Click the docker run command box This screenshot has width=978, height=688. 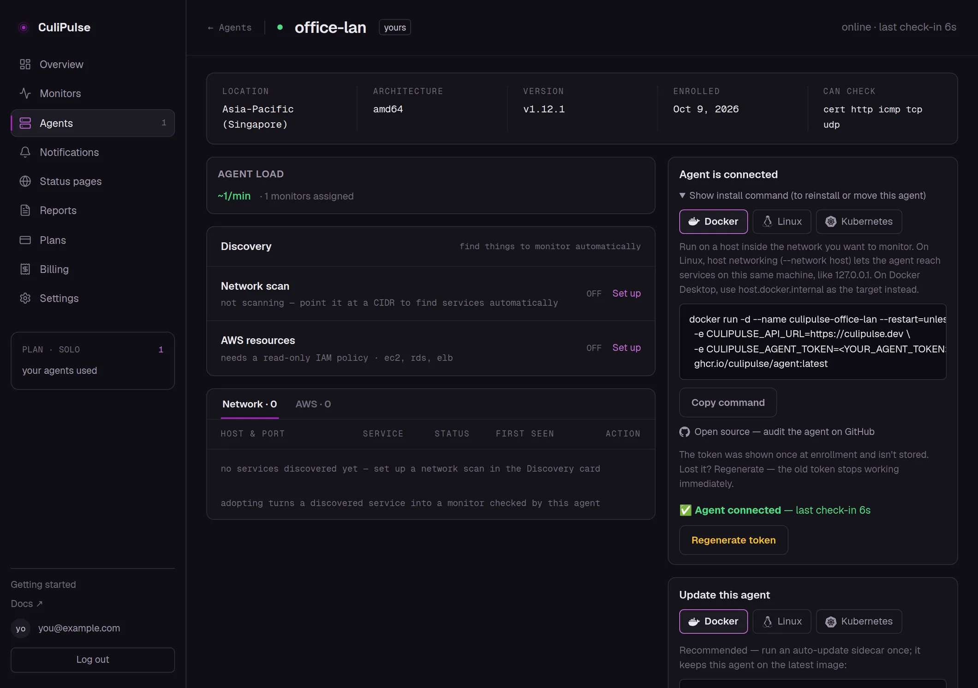click(813, 342)
